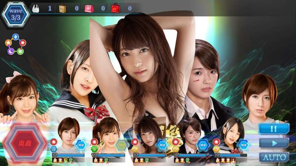
Task: Activate the third character's 特技 skill hexagon
Action: [x=162, y=145]
